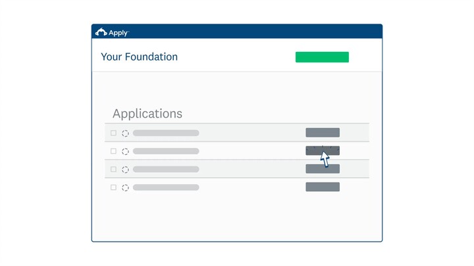The width and height of the screenshot is (474, 266).
Task: Open the fourth application's name placeholder
Action: pyautogui.click(x=166, y=187)
